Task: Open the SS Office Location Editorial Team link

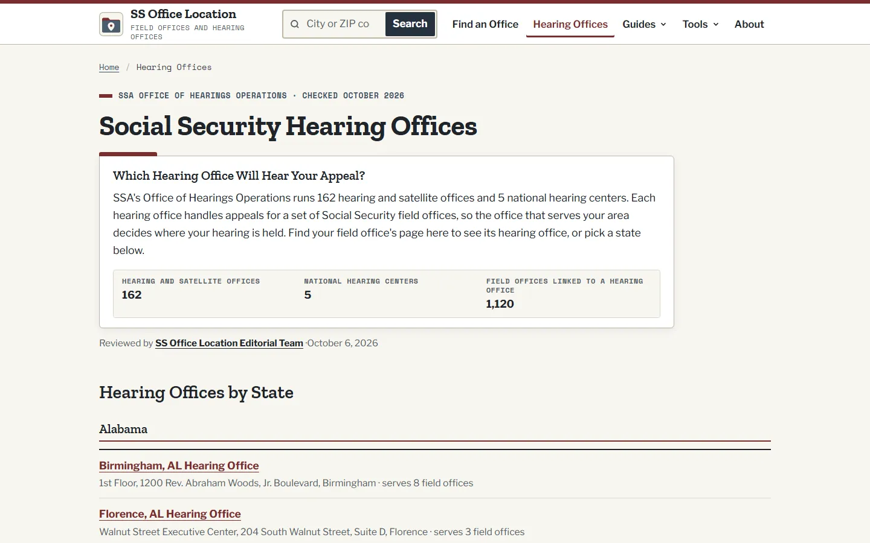Action: point(229,343)
